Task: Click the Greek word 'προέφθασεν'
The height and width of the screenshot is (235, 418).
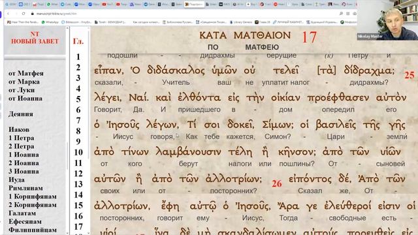Action: pyautogui.click(x=338, y=97)
